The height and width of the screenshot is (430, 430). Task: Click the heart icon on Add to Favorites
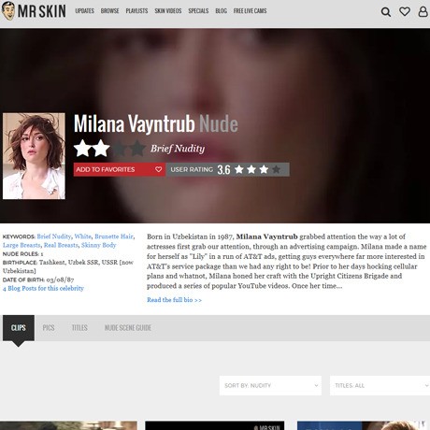pyautogui.click(x=158, y=169)
